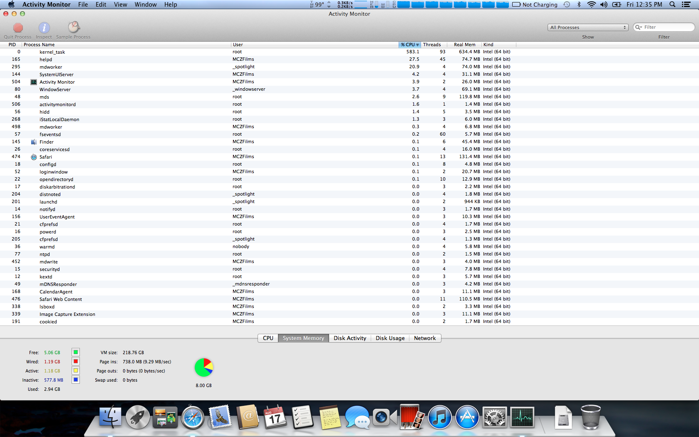Screen dimensions: 699x437
Task: Open System Preferences from the Dock
Action: pos(495,417)
